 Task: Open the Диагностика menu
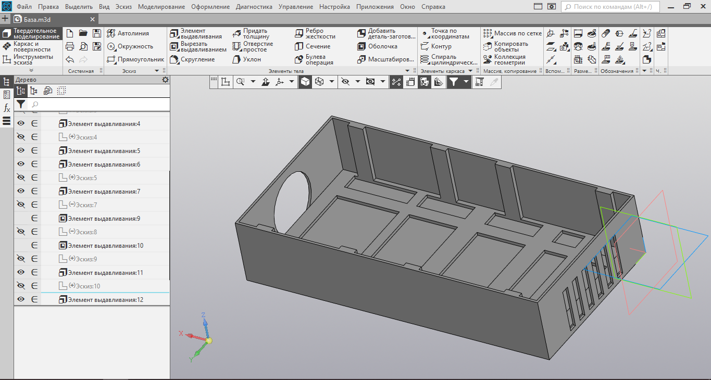pyautogui.click(x=254, y=7)
